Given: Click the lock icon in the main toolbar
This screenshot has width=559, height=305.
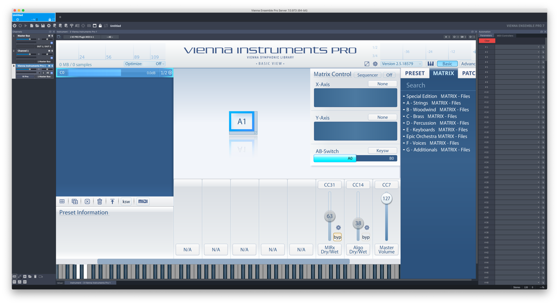Looking at the screenshot, I should pos(100,26).
